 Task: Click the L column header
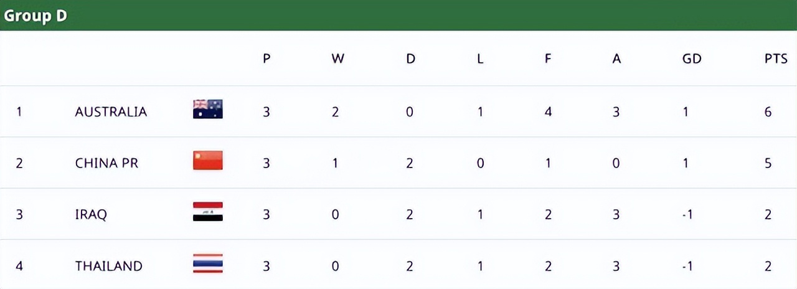click(480, 59)
